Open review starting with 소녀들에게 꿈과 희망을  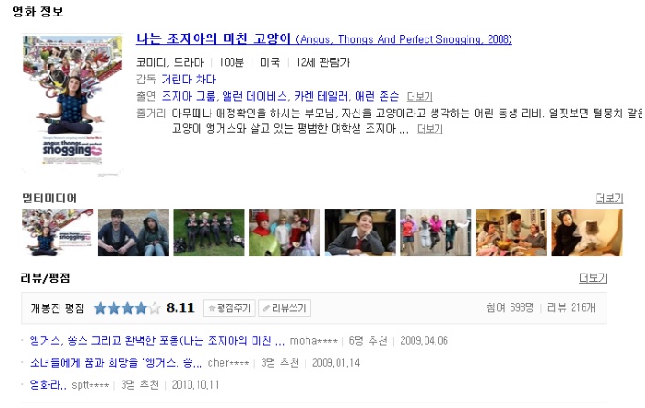tap(115, 363)
